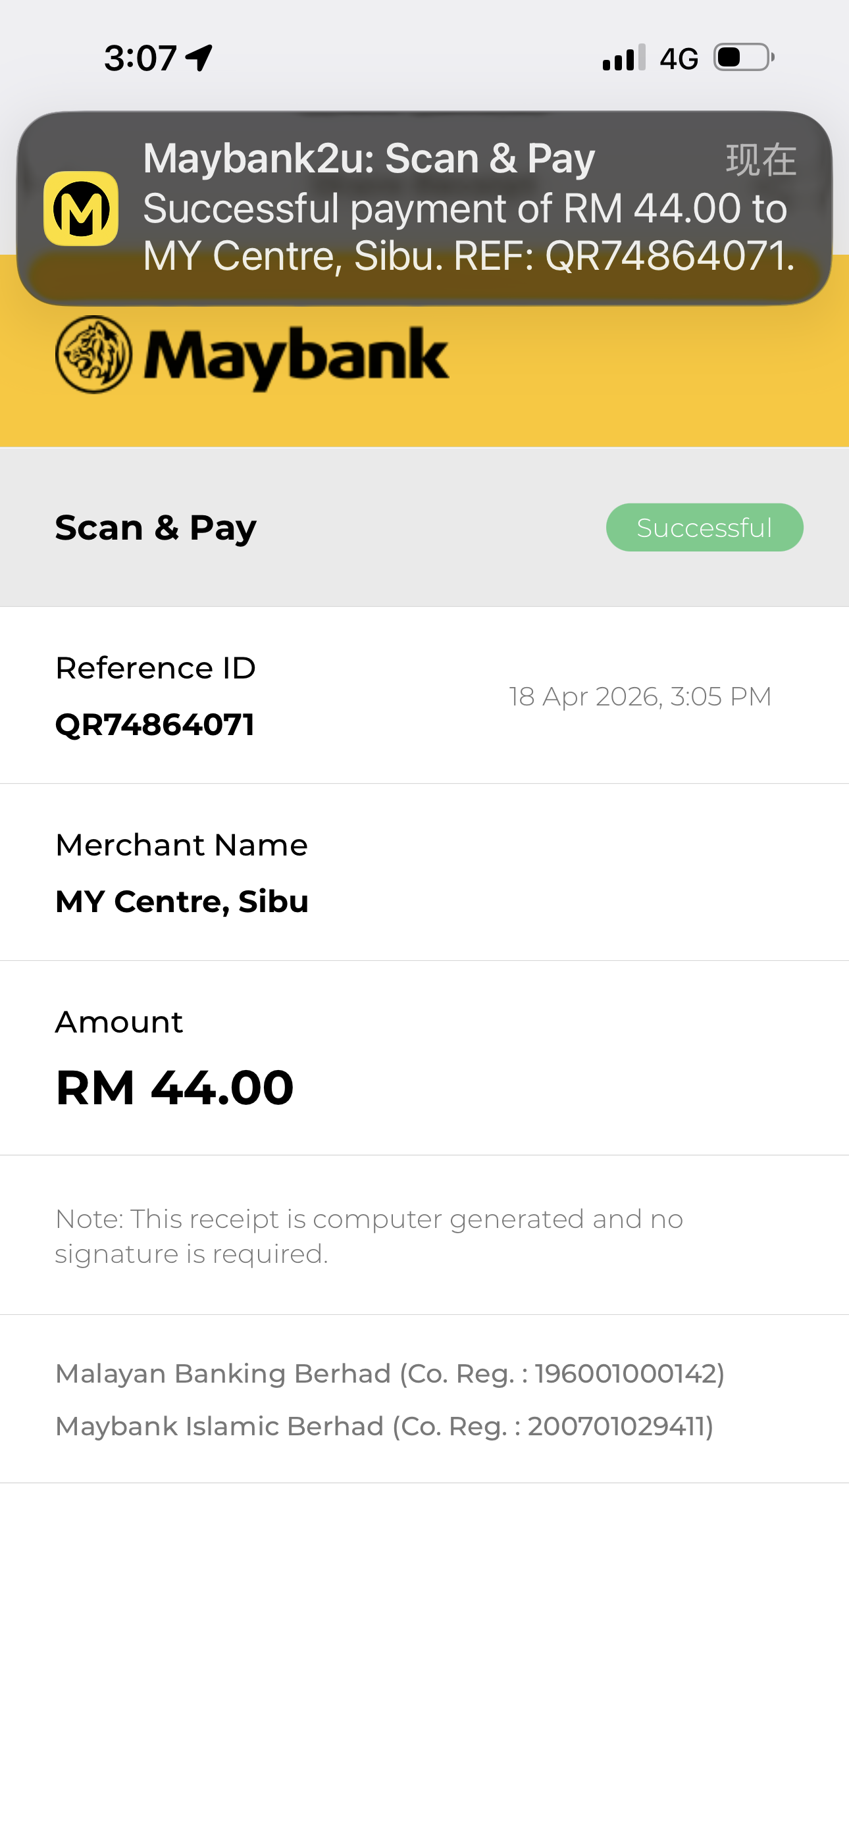Tap the cellular signal bars icon

pyautogui.click(x=624, y=58)
